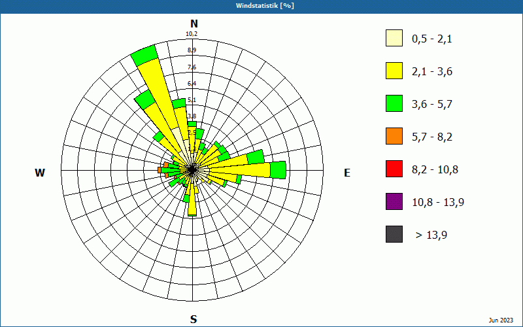Click the legend label "3,6 - 5,7"
Viewport: 523px width, 327px height.
point(432,105)
